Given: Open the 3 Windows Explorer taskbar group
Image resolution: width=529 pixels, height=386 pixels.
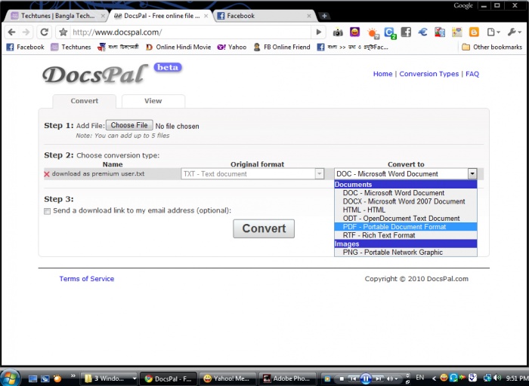Looking at the screenshot, I should tap(110, 378).
